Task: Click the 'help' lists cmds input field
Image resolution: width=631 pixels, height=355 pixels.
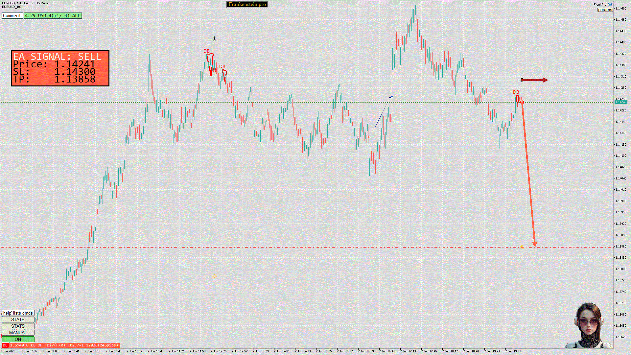Action: pyautogui.click(x=18, y=313)
